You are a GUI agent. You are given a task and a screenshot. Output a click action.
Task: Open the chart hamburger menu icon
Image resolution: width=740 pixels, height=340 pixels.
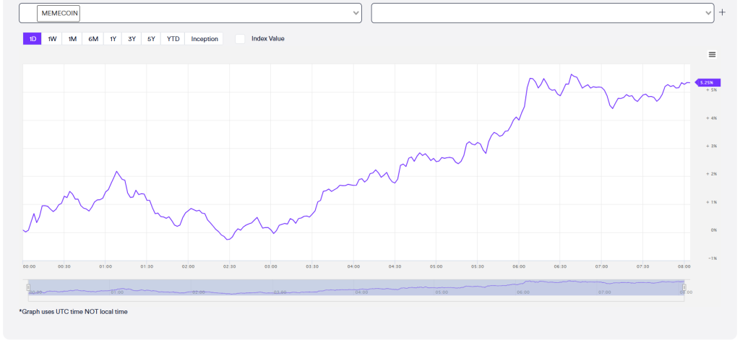click(x=712, y=55)
